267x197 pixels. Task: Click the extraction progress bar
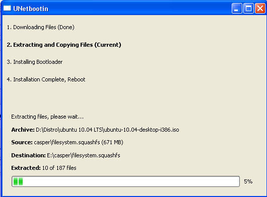coord(125,181)
